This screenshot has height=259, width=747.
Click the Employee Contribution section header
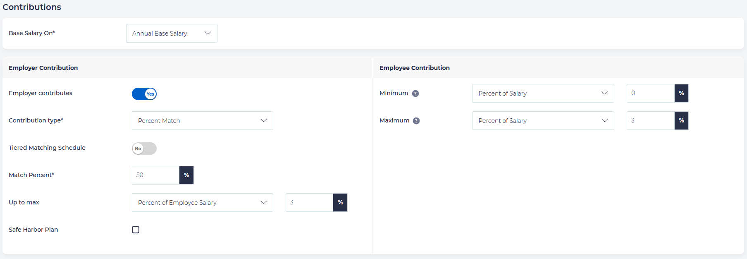coord(414,68)
